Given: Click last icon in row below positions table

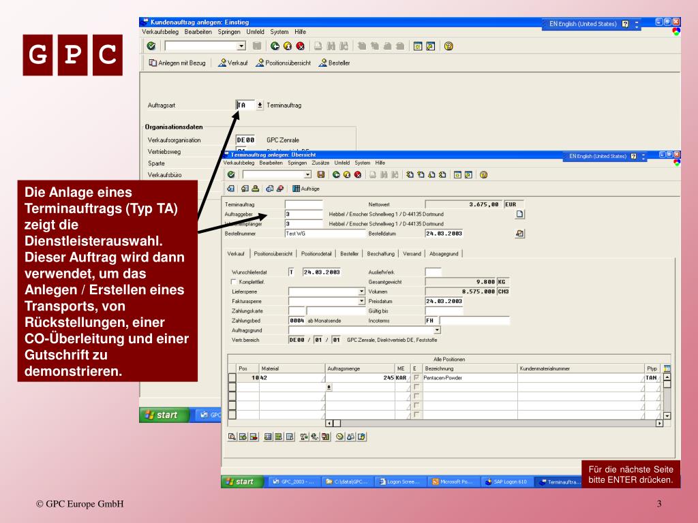Looking at the screenshot, I should click(361, 437).
